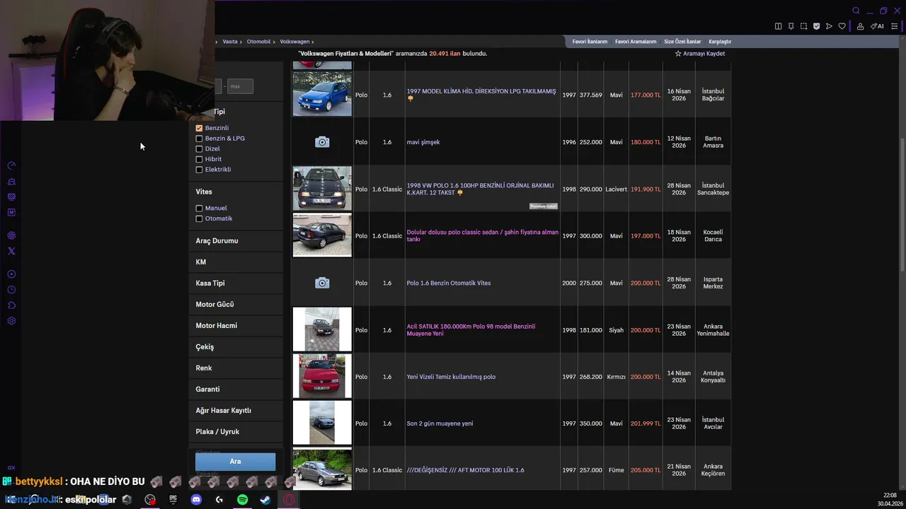Screen dimensions: 906x509
Task: Open Discord from the taskbar
Action: coord(196,499)
